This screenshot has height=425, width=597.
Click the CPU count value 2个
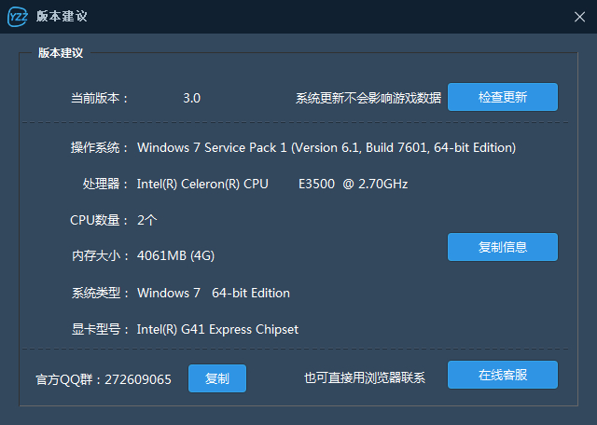pyautogui.click(x=147, y=220)
